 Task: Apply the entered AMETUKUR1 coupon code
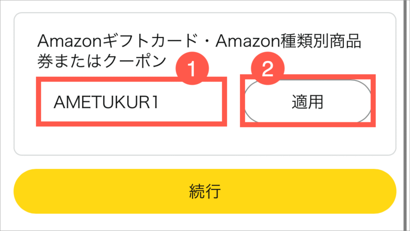tap(308, 101)
